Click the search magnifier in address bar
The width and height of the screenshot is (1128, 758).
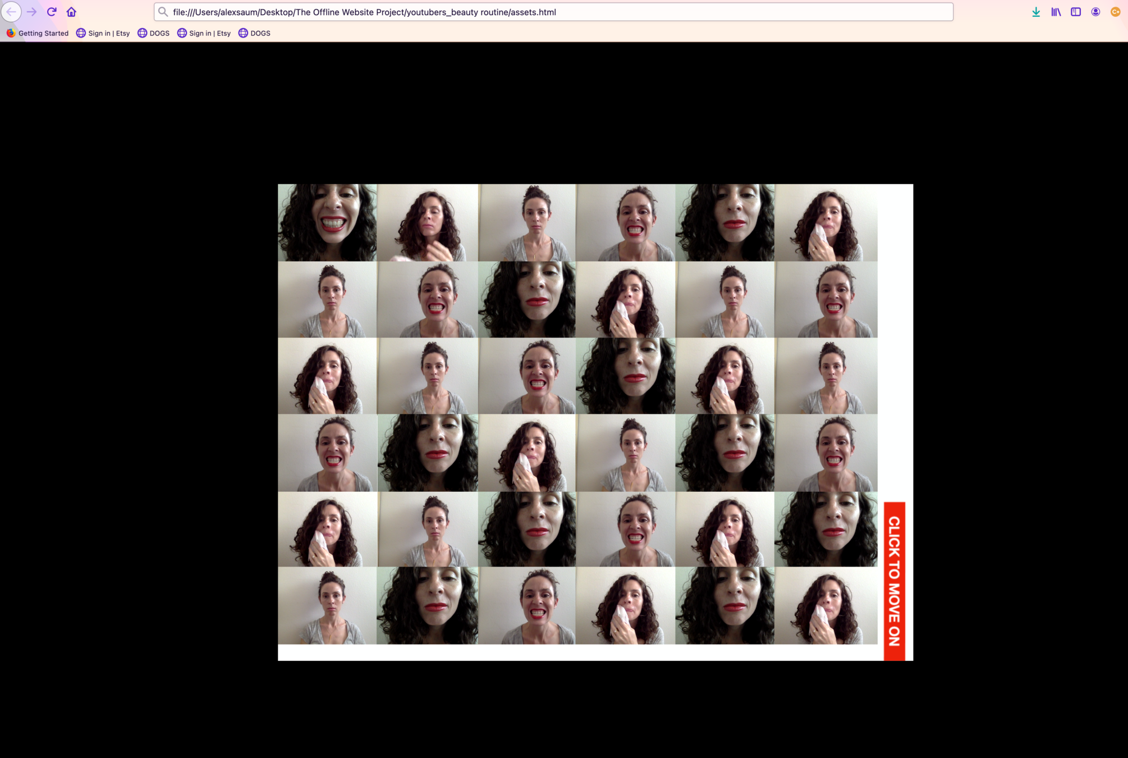[163, 12]
